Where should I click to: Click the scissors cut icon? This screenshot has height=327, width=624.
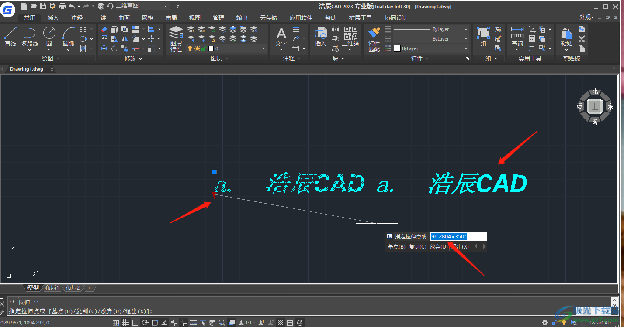click(582, 39)
